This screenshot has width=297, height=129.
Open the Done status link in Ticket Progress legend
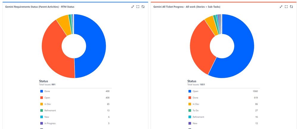pyautogui.click(x=196, y=98)
